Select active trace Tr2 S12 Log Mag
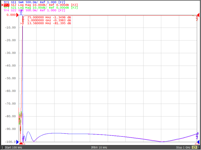This screenshot has height=150, width=201. point(41,5)
